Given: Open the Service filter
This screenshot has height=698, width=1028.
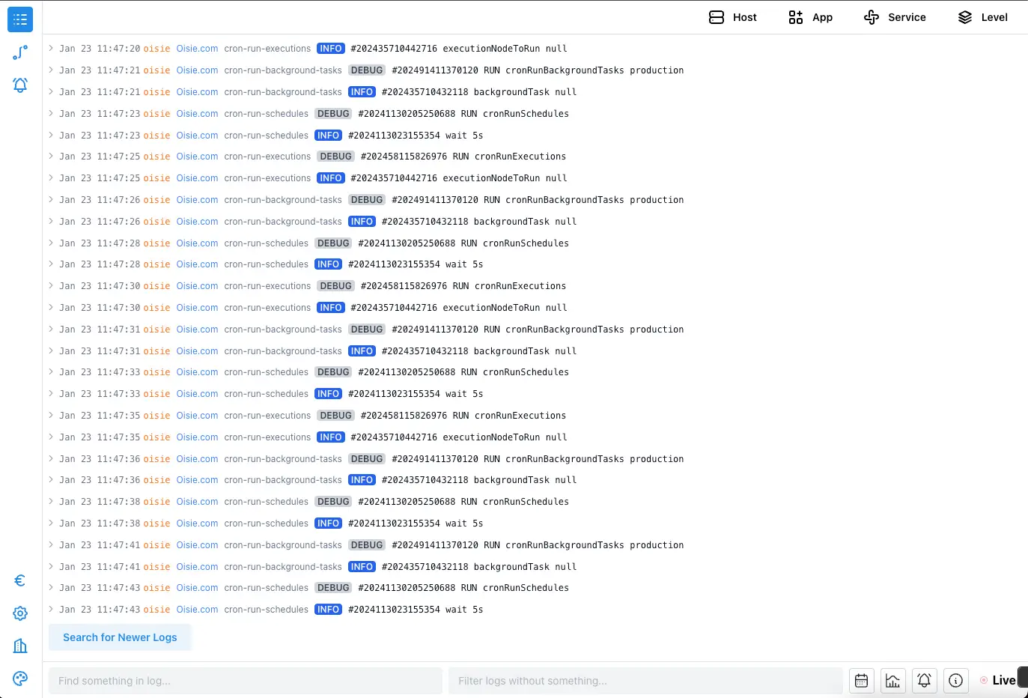Looking at the screenshot, I should click(895, 16).
